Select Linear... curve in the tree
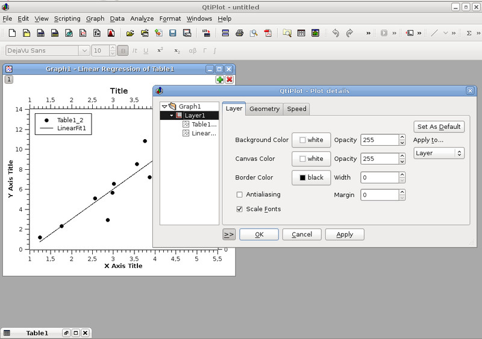This screenshot has width=482, height=339. (x=200, y=133)
